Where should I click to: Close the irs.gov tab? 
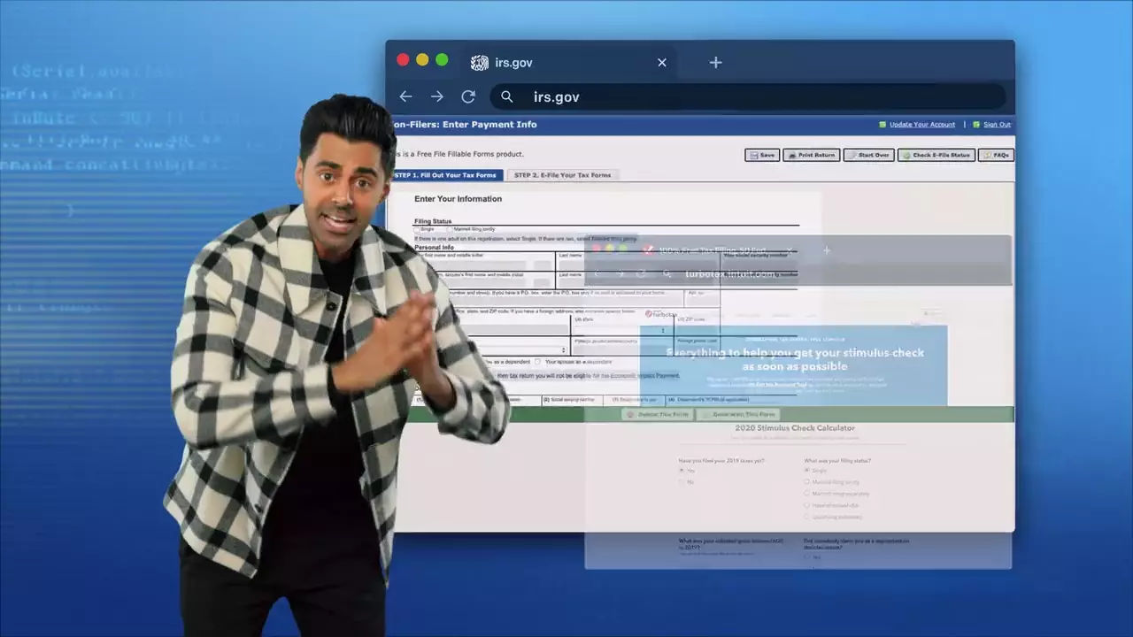(661, 62)
